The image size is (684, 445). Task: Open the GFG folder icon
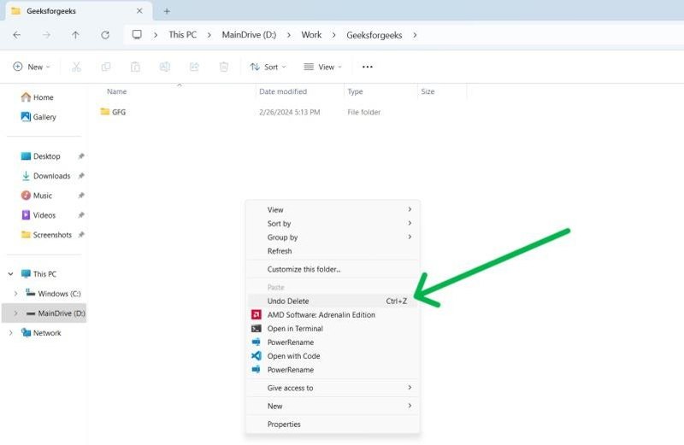(105, 112)
